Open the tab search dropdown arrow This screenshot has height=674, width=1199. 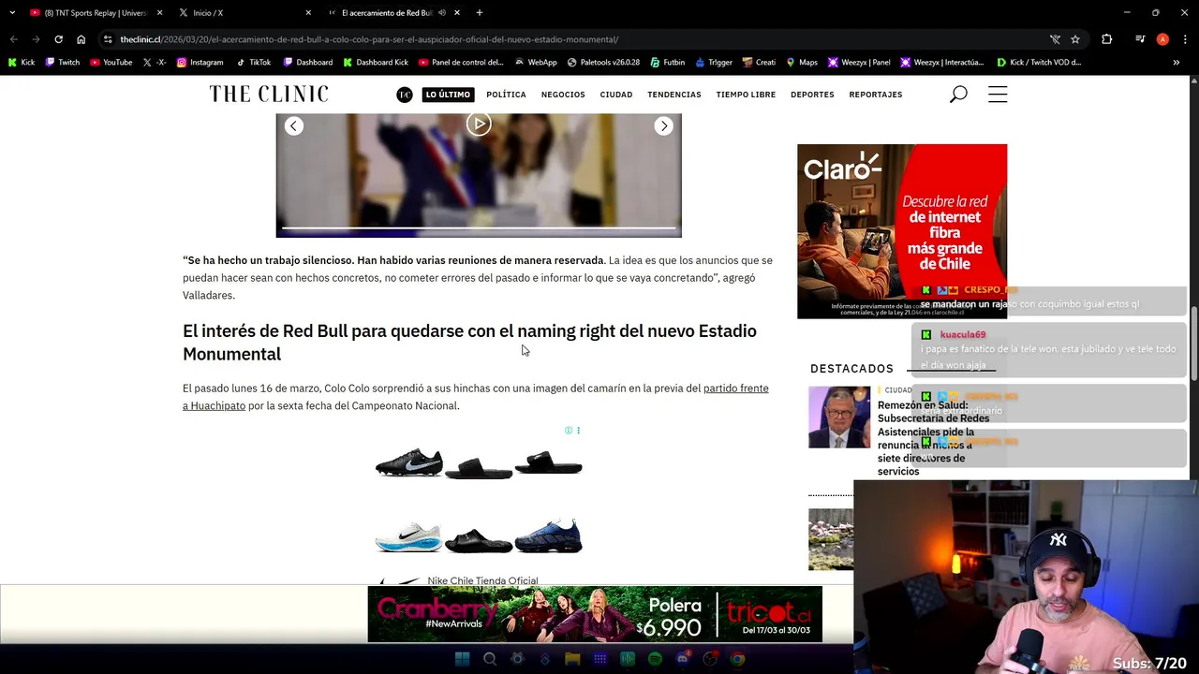click(x=11, y=13)
